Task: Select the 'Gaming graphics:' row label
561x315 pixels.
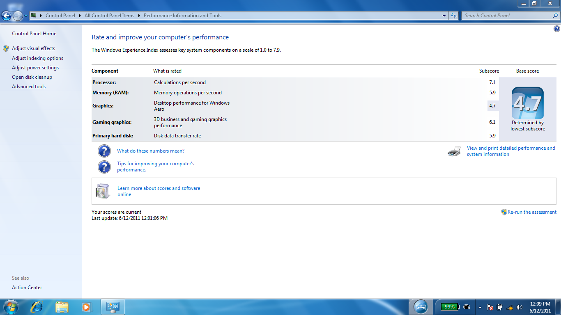Action: pyautogui.click(x=112, y=122)
